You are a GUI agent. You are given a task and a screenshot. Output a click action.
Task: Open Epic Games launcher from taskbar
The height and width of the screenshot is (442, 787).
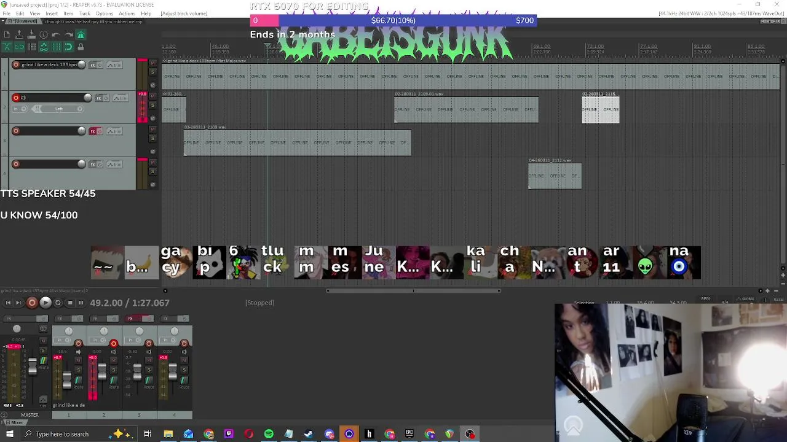(x=409, y=434)
